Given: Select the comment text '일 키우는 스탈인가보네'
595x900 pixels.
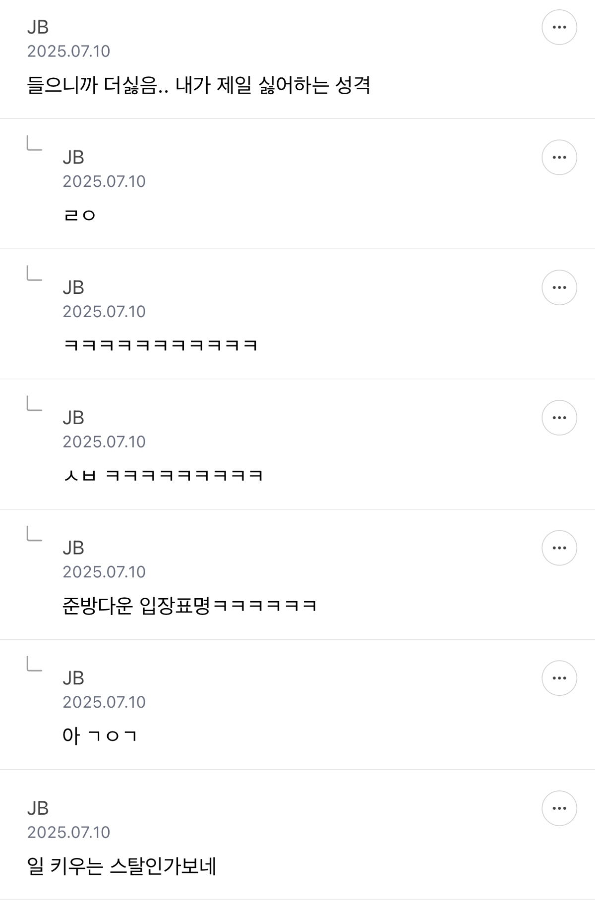Looking at the screenshot, I should click(x=121, y=866).
